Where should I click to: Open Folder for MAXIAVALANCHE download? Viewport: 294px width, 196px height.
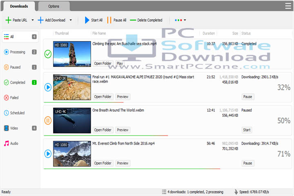click(x=103, y=97)
